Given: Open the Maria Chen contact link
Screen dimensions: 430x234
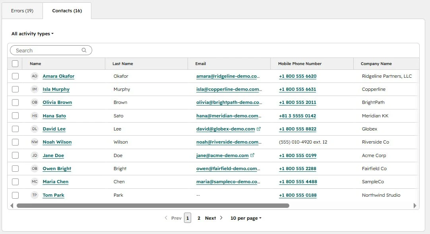Looking at the screenshot, I should tap(55, 182).
